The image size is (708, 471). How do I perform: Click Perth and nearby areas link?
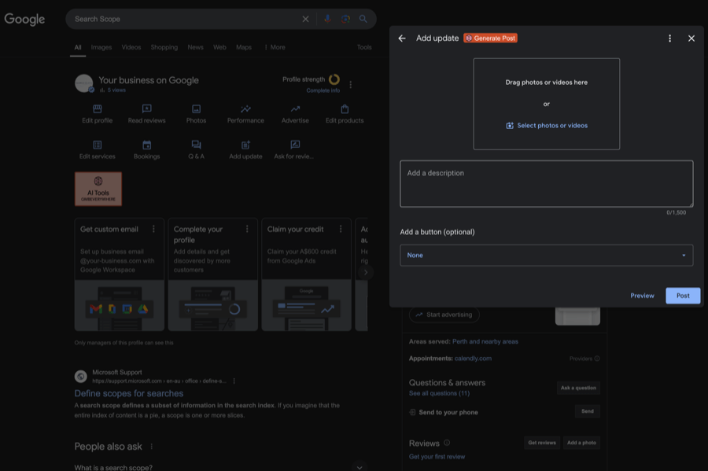(x=485, y=341)
